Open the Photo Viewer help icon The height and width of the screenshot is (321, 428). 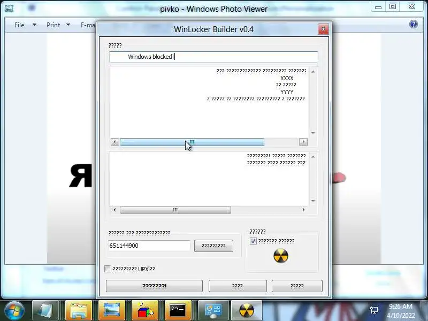pos(414,24)
